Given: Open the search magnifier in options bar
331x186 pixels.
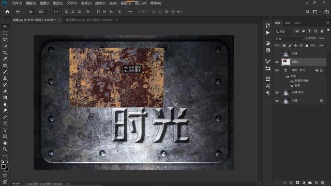Looking at the screenshot, I should point(308,12).
